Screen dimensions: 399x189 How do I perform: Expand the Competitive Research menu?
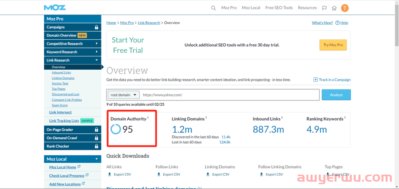(72, 43)
